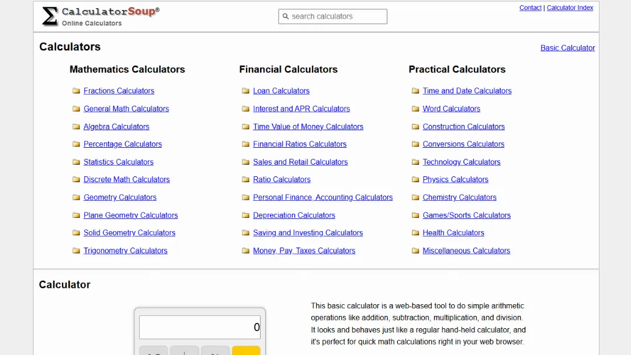Screen dimensions: 631x355
Task: Click the folder icon beside Trigonometry Calculators
Action: (76, 250)
